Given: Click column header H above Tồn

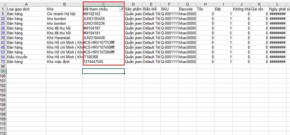Looking at the screenshot, I should click(205, 4).
